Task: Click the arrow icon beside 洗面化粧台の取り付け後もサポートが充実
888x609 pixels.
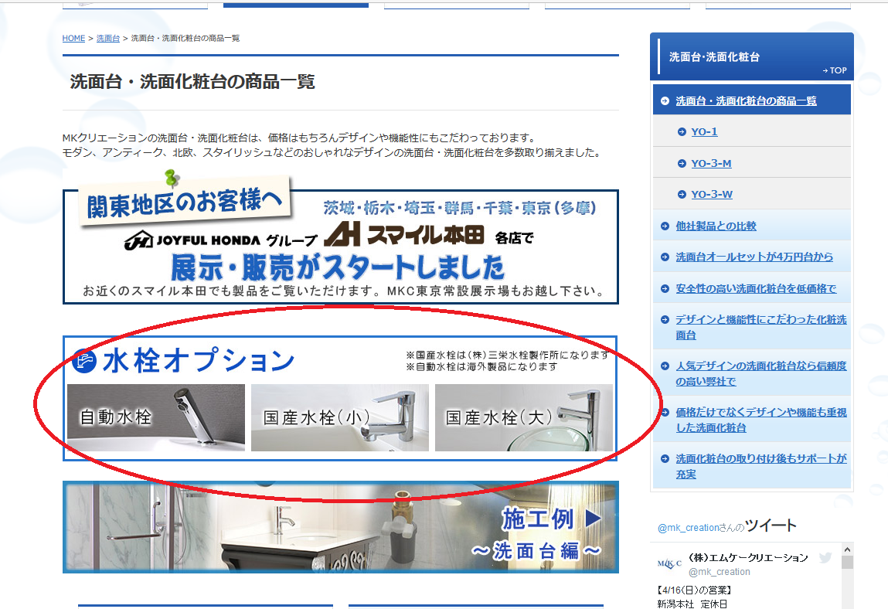Action: (665, 459)
